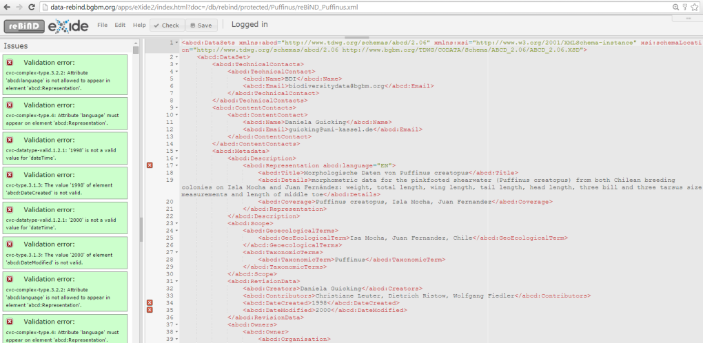The image size is (703, 343).
Task: Click the 'Logged in' status text
Action: 249,24
